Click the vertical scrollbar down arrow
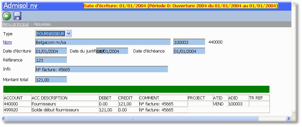 pyautogui.click(x=294, y=113)
